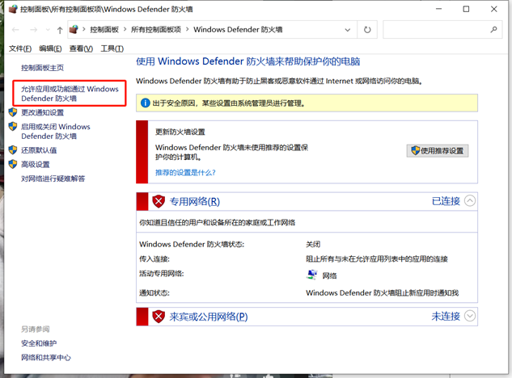Open the 工具(T) menu

(x=112, y=48)
